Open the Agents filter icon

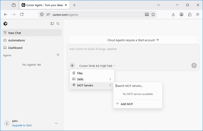point(58,55)
